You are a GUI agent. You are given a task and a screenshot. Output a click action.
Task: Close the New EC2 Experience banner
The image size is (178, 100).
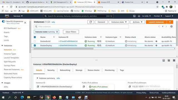[x=25, y=23]
